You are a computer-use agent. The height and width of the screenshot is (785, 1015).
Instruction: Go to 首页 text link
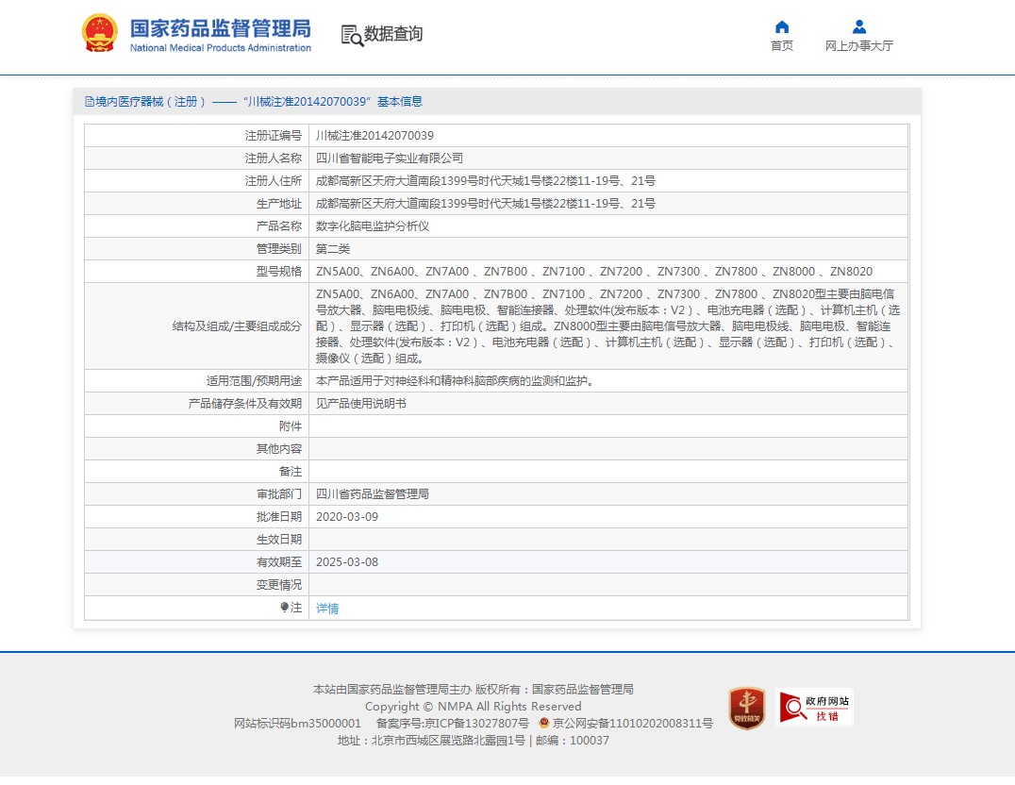[782, 45]
